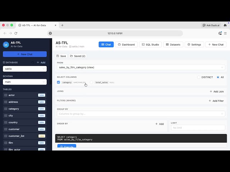The height and width of the screenshot is (172, 230).
Task: Open the main schema dropdown
Action: [x=25, y=82]
